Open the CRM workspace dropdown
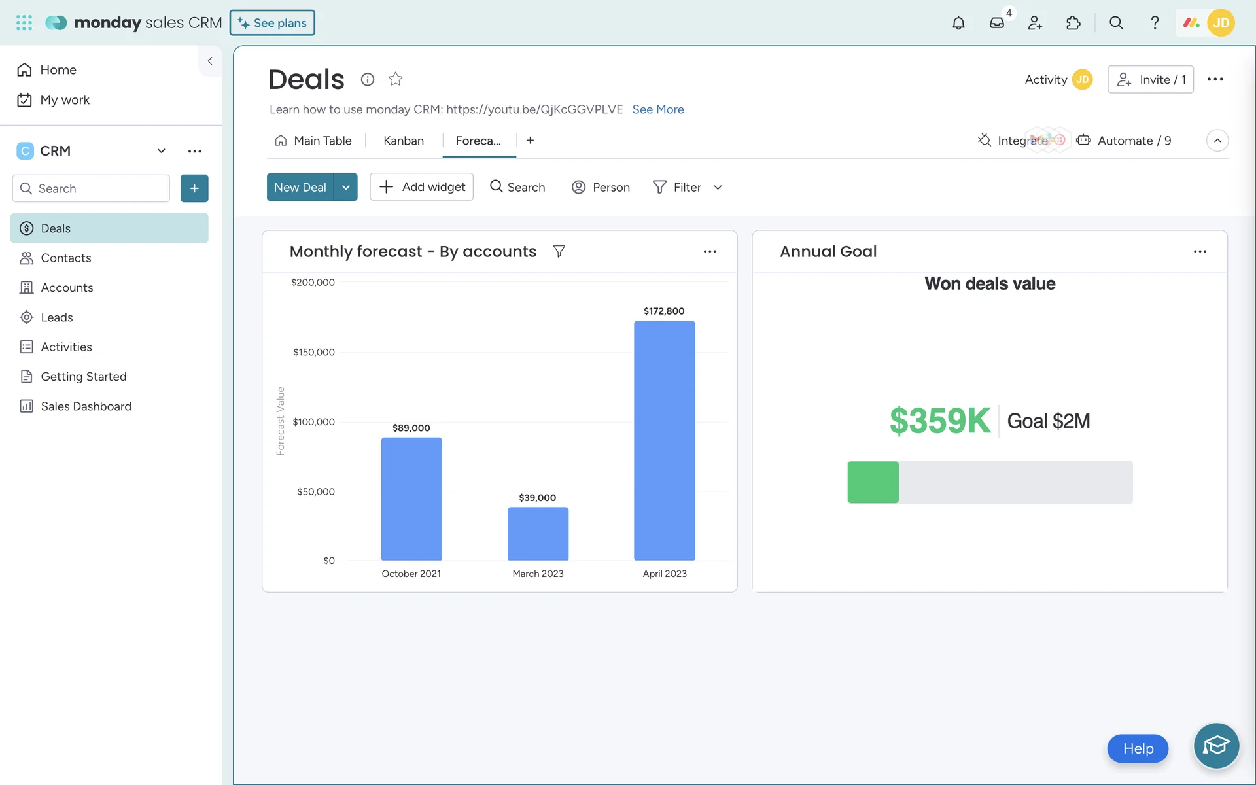Screen dimensions: 1256x785 click(x=161, y=151)
